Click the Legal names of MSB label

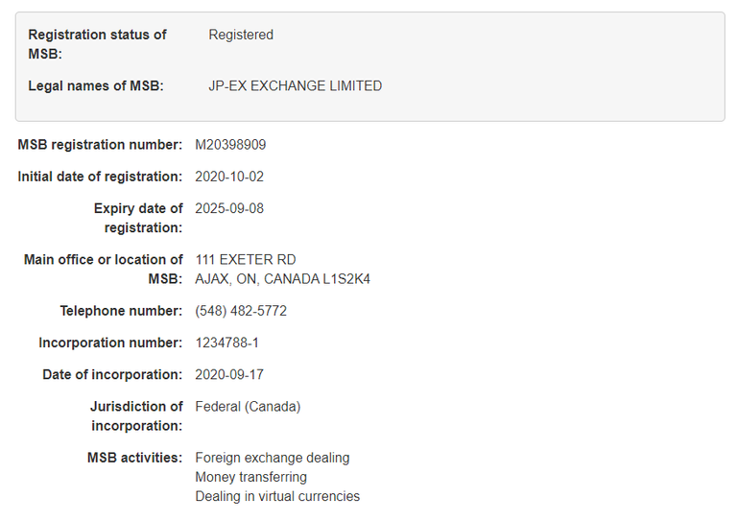click(96, 86)
